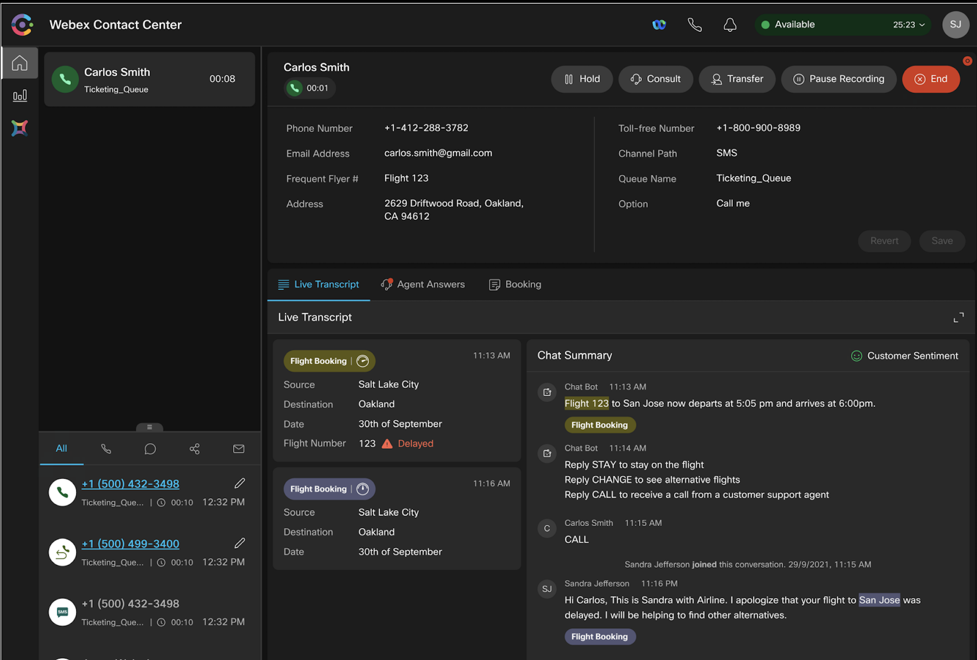The width and height of the screenshot is (977, 660).
Task: Open the +1 (500) 432-3498 phone link
Action: 130,484
